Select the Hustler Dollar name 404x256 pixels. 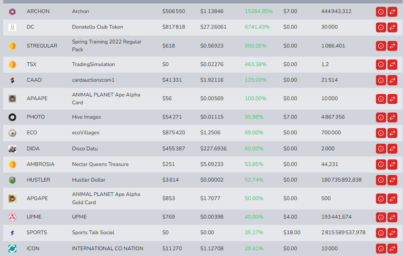point(88,180)
